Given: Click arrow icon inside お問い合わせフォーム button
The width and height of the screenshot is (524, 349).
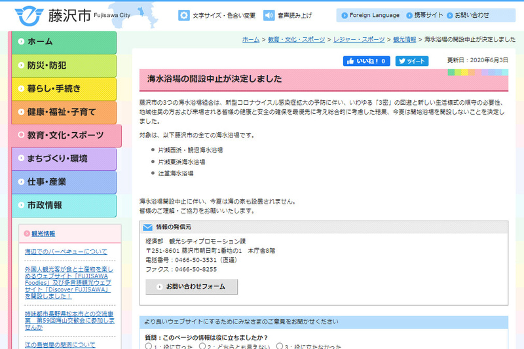Looking at the screenshot, I should (159, 287).
